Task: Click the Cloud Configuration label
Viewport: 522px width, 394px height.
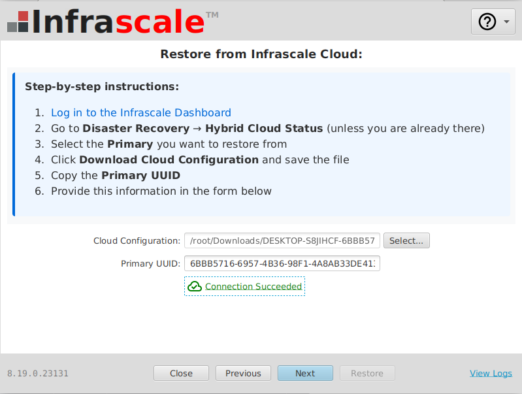Action: point(137,240)
